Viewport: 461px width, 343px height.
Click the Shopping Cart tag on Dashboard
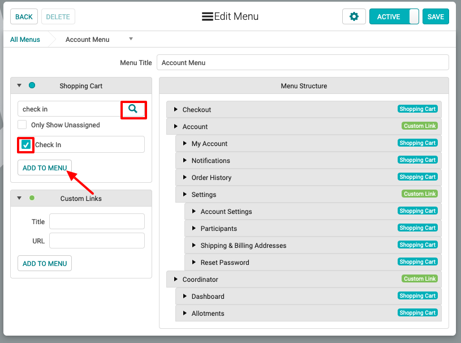417,295
